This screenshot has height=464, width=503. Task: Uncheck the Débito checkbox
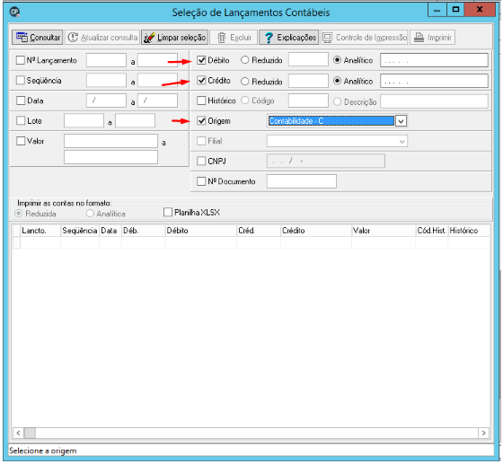pyautogui.click(x=201, y=60)
